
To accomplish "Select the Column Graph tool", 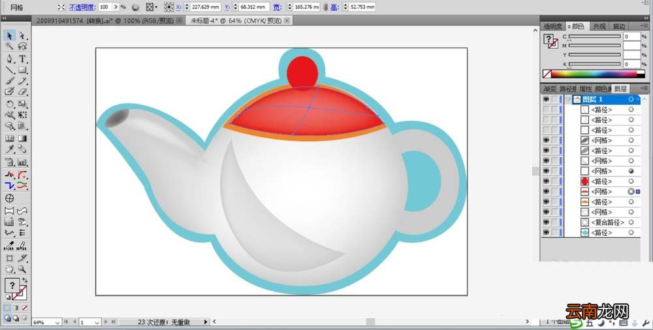I will pos(22,162).
